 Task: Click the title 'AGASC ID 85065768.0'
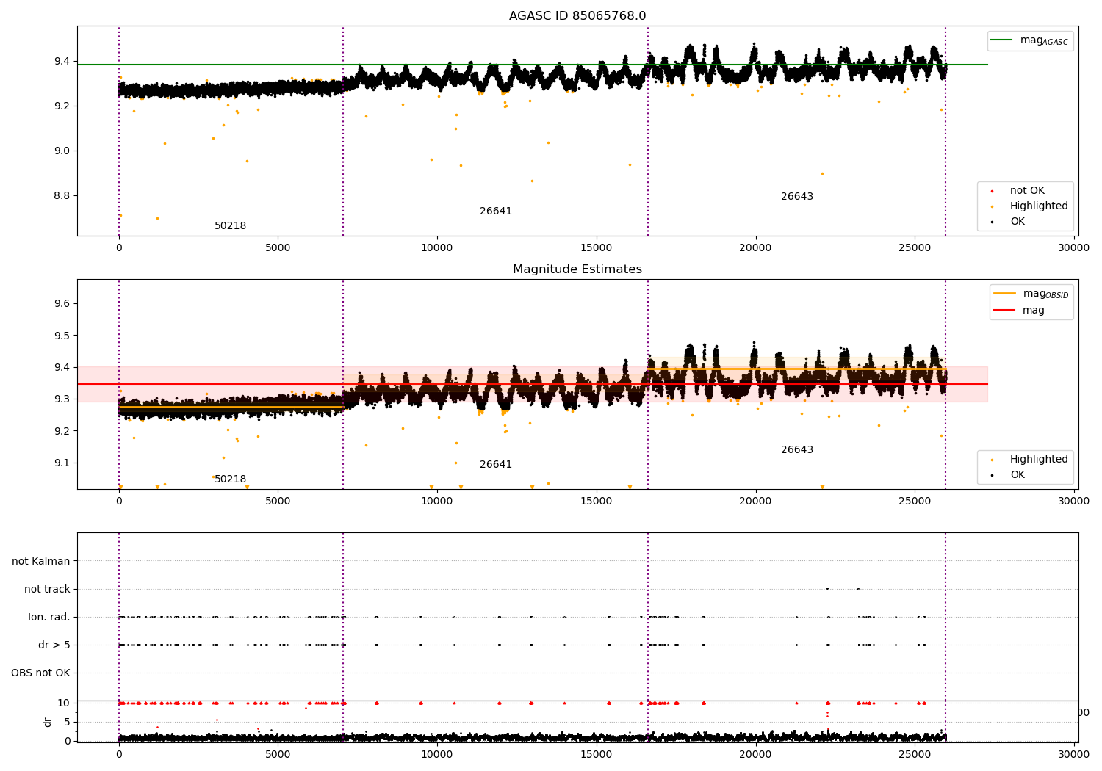(x=577, y=16)
